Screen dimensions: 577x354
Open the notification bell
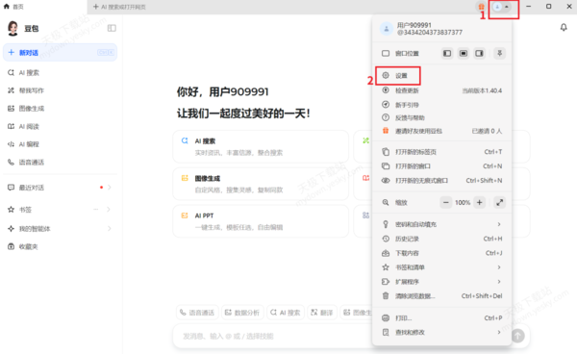564,27
